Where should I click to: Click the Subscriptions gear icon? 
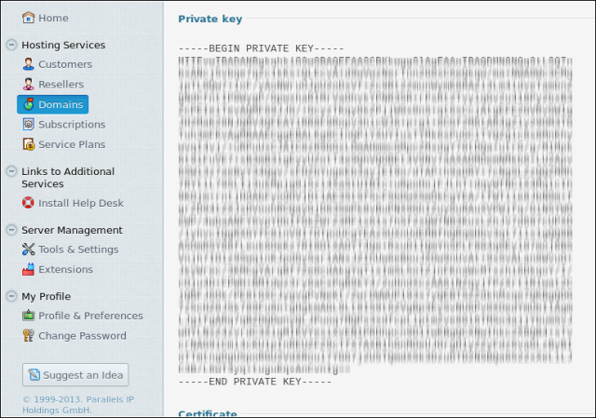point(28,124)
